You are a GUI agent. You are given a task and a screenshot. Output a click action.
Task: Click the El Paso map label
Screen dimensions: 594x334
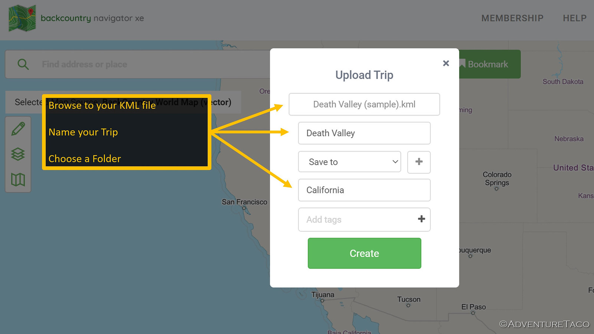(473, 307)
